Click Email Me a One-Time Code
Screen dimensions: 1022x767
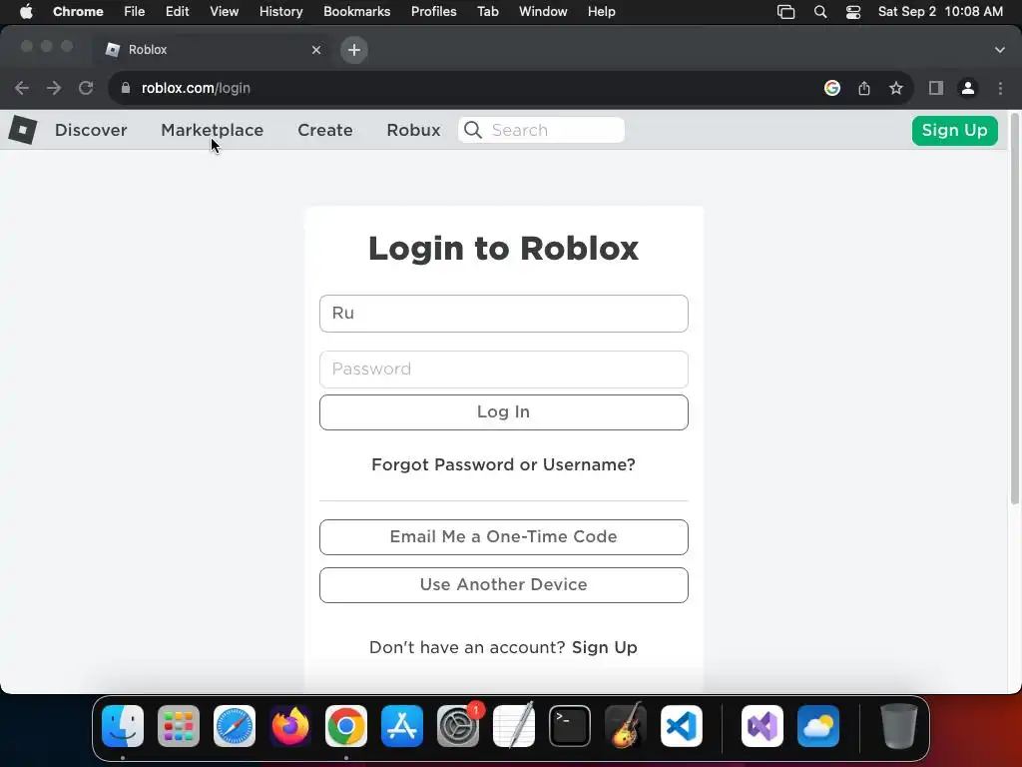[x=504, y=536]
